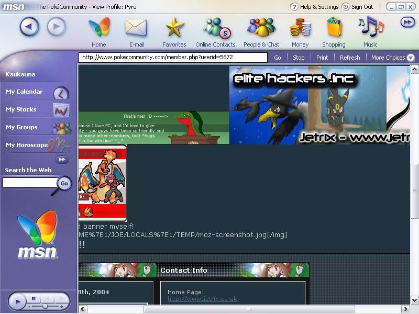Adjust the media player volume slider
Screen dimensions: 419x314
(x=45, y=306)
